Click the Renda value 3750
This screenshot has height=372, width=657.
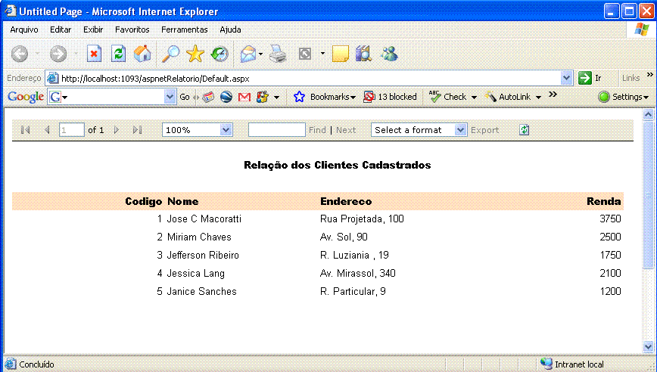(610, 219)
